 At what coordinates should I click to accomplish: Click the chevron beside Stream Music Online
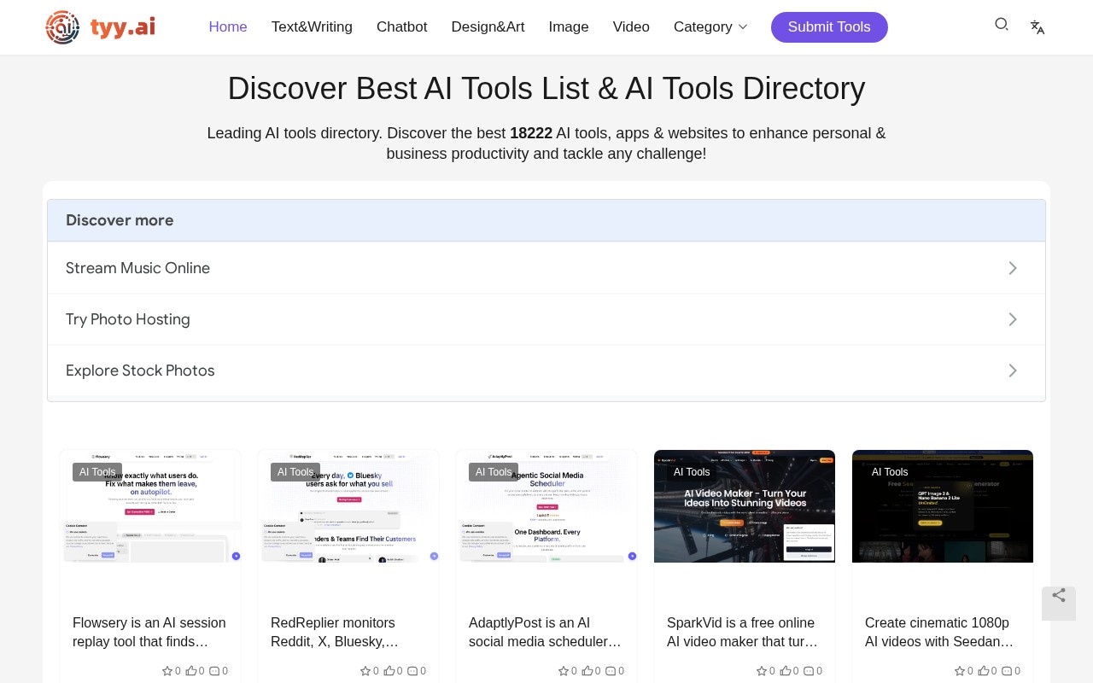[x=1013, y=268]
